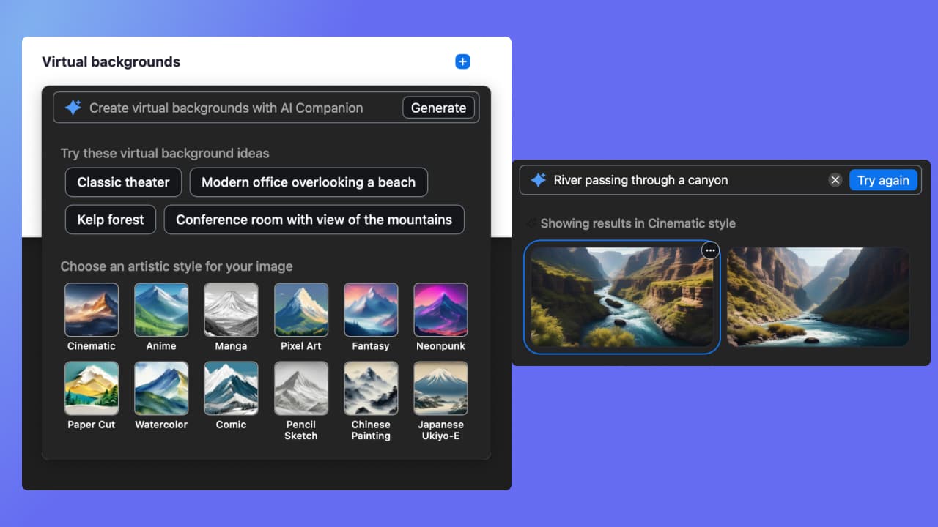
Task: Select the Neonpunk style icon
Action: (x=440, y=310)
